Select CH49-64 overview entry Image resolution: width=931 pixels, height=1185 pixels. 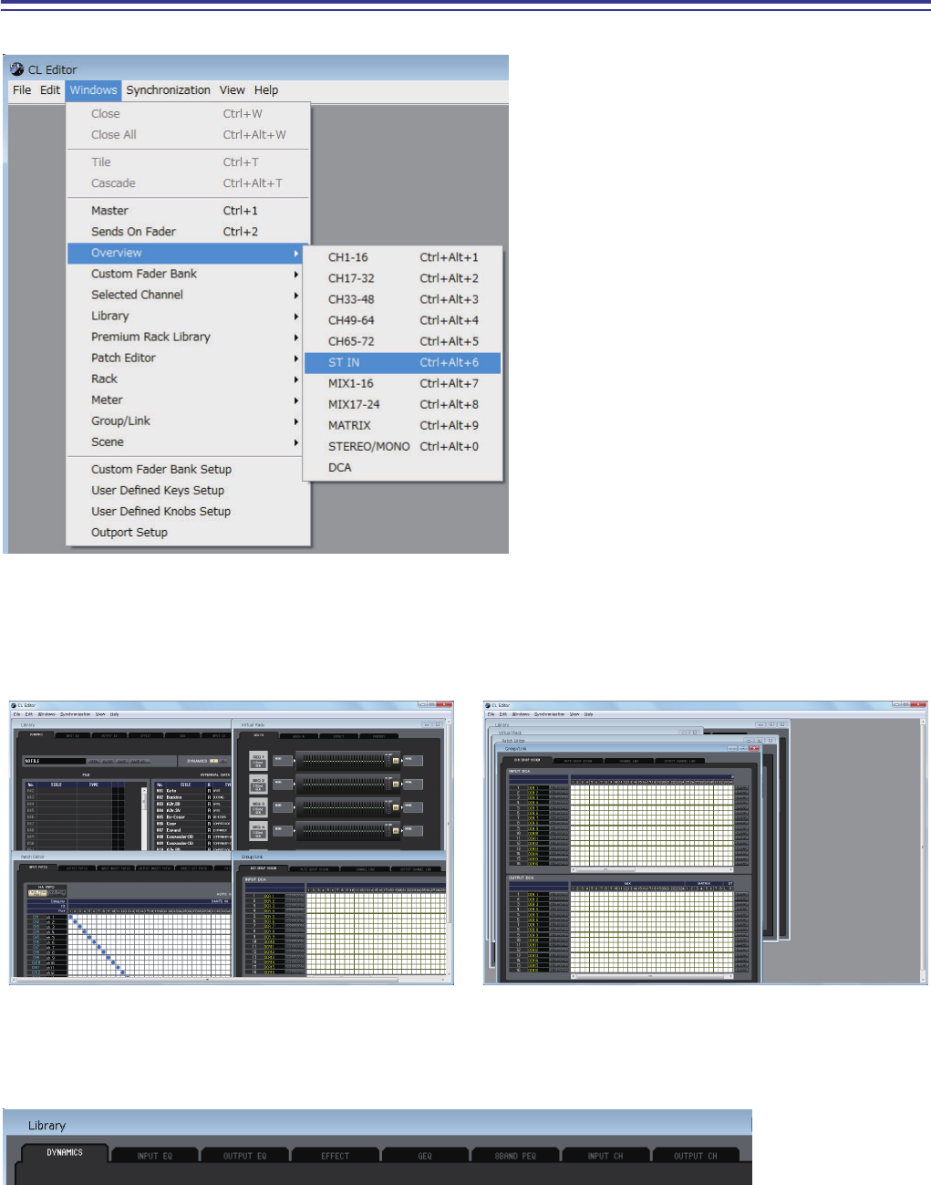pos(403,320)
